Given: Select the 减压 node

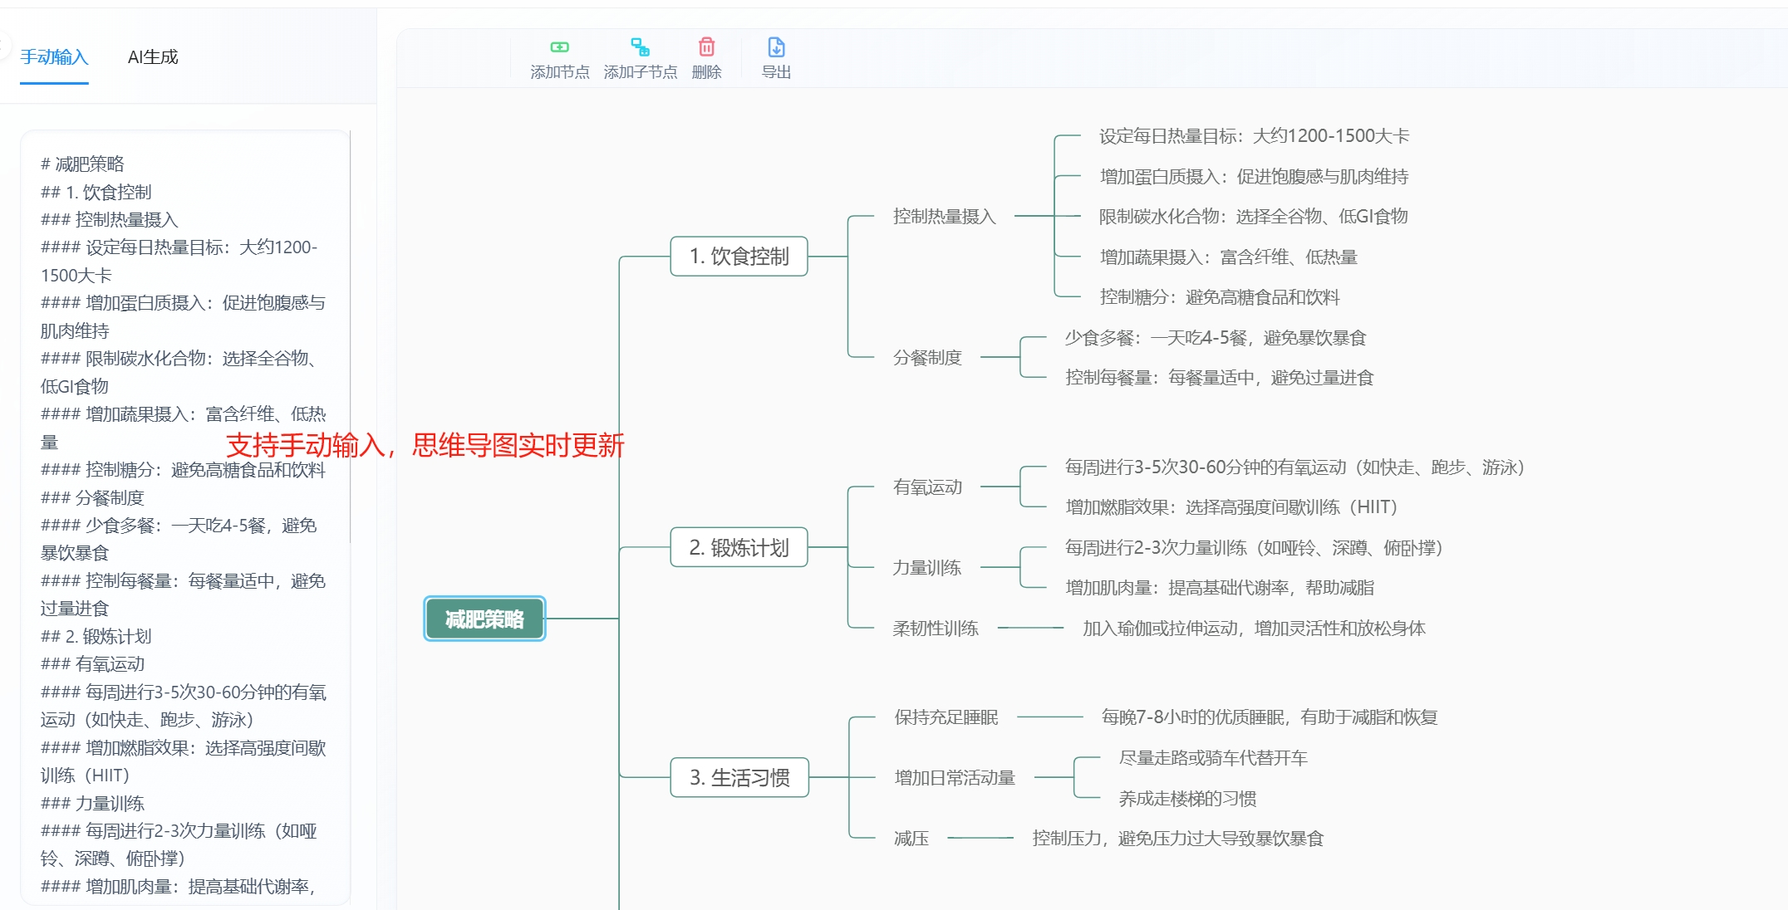Looking at the screenshot, I should [911, 839].
